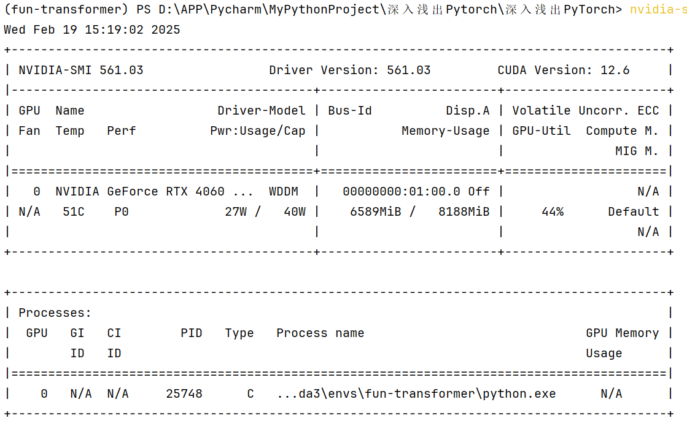
Task: Click the P0 performance state value
Action: [122, 212]
